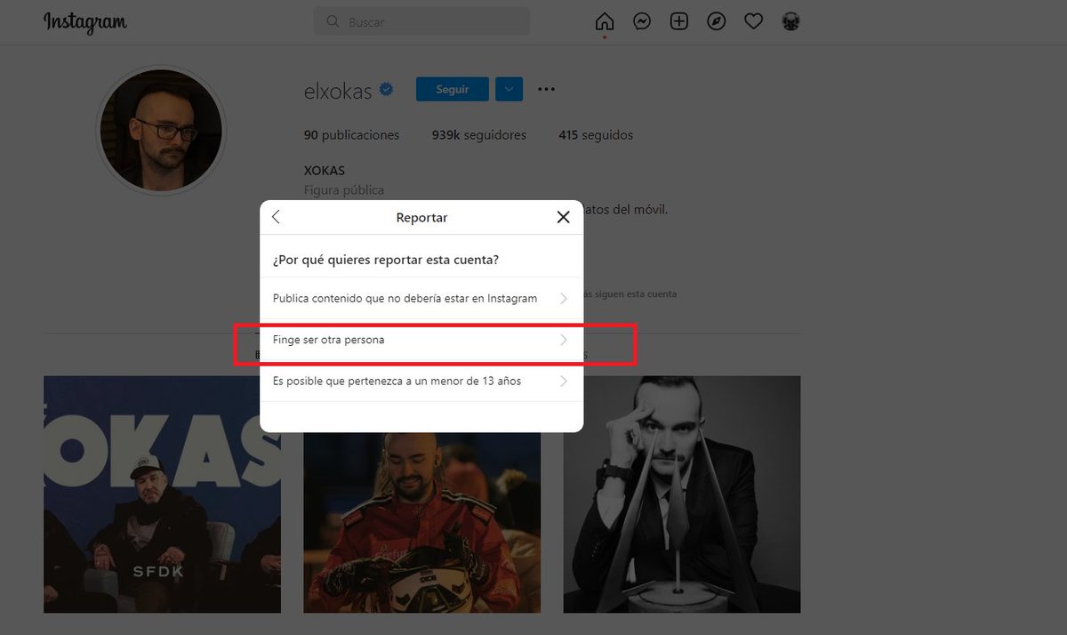The image size is (1067, 635).
Task: Open the Instagram home feed icon
Action: [x=605, y=21]
